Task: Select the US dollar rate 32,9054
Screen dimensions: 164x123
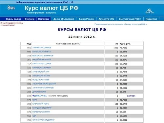Action: tap(131, 96)
